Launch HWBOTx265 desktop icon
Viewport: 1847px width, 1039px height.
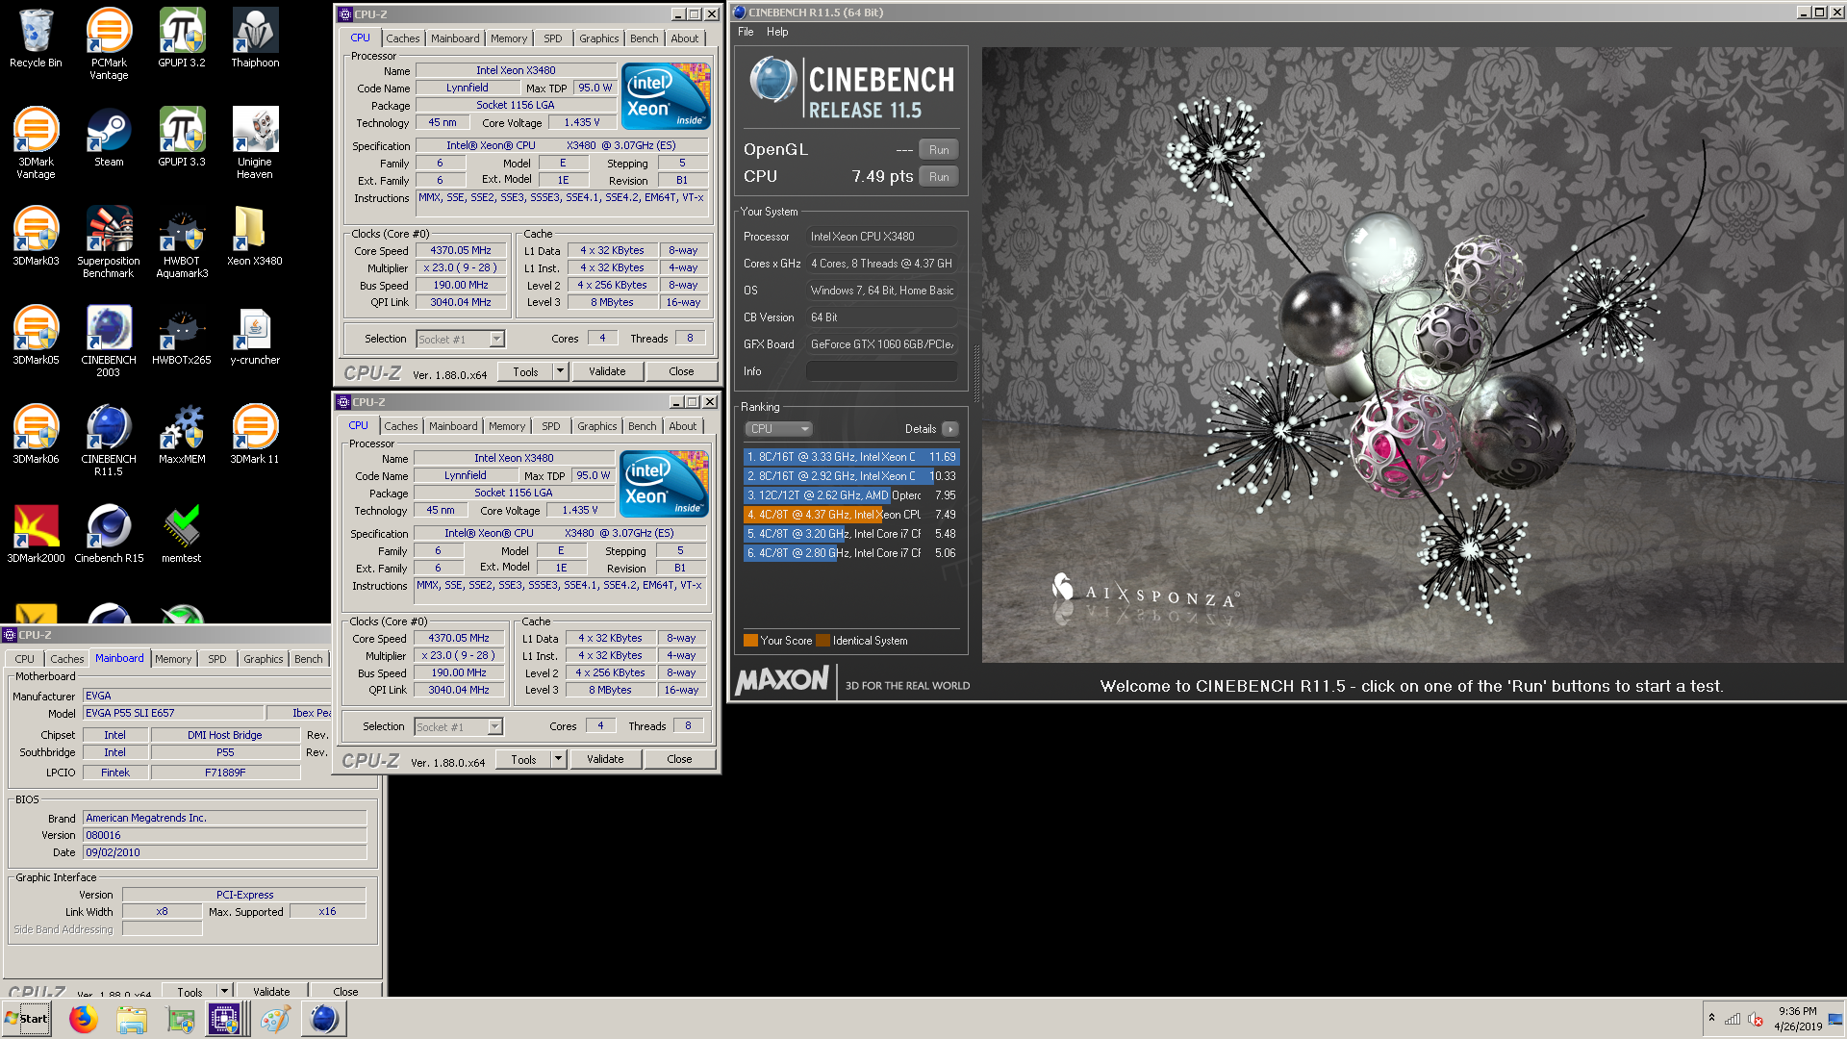point(182,336)
